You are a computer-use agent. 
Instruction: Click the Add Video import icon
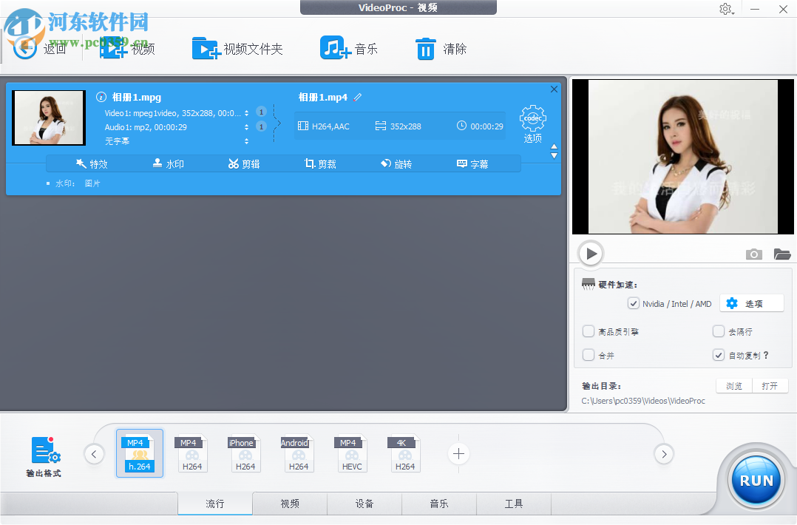tap(112, 47)
